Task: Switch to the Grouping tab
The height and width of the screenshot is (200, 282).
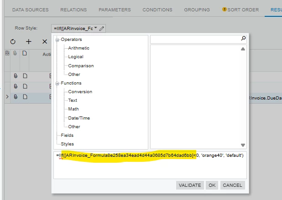Action: pos(197,10)
